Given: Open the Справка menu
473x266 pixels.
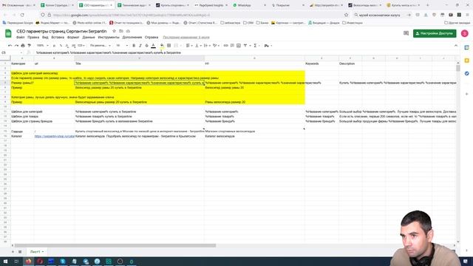Looking at the screenshot, I should (152, 38).
